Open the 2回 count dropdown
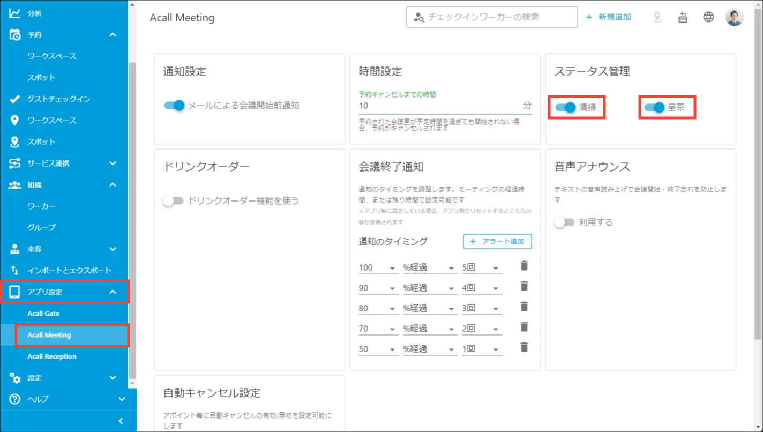Image resolution: width=763 pixels, height=432 pixels. 482,329
